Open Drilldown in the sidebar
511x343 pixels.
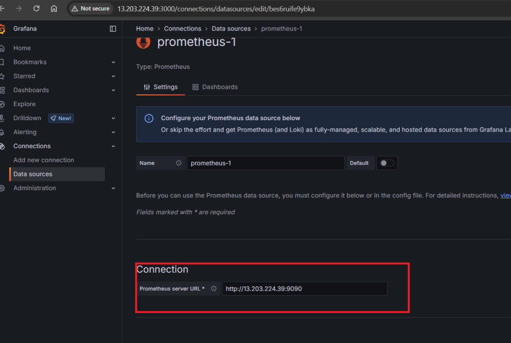(x=27, y=118)
